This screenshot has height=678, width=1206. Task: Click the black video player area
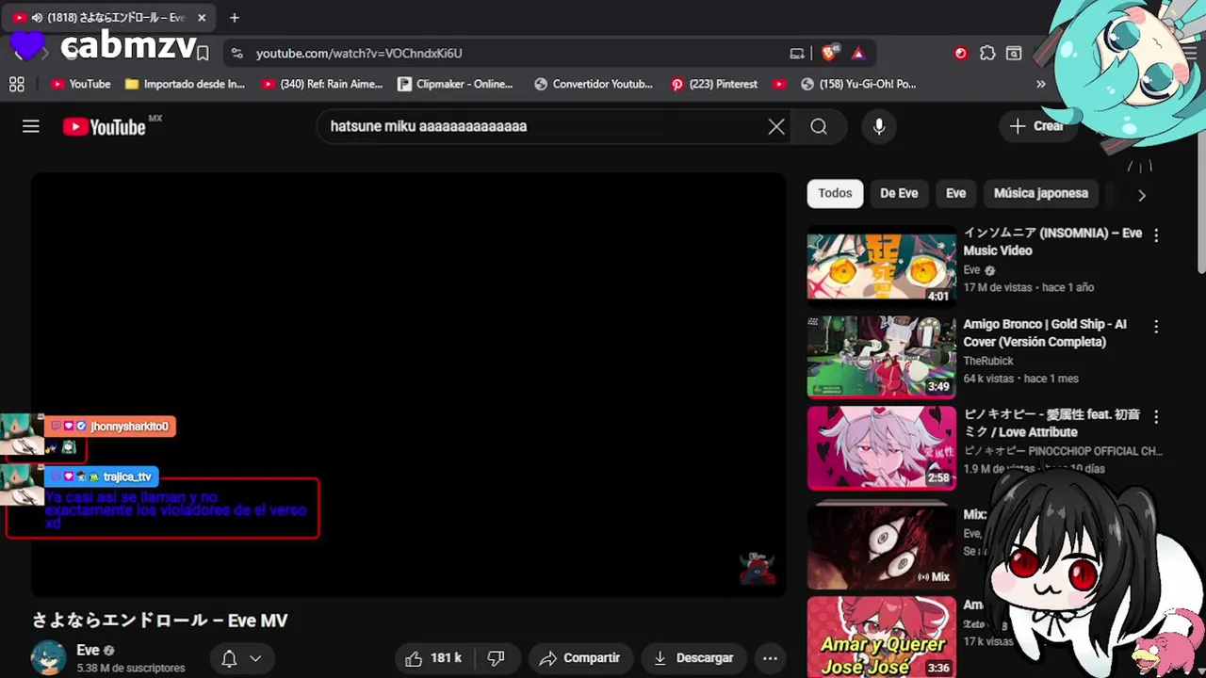click(408, 384)
